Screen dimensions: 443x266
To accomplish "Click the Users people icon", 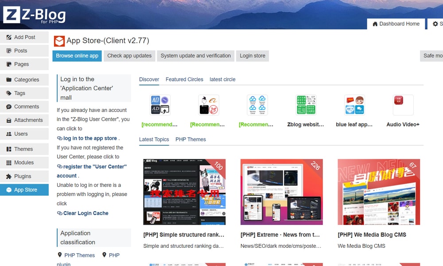I will [x=9, y=134].
